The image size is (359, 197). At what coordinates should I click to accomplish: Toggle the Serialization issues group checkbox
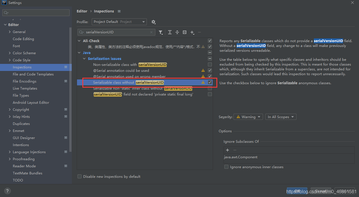210,59
